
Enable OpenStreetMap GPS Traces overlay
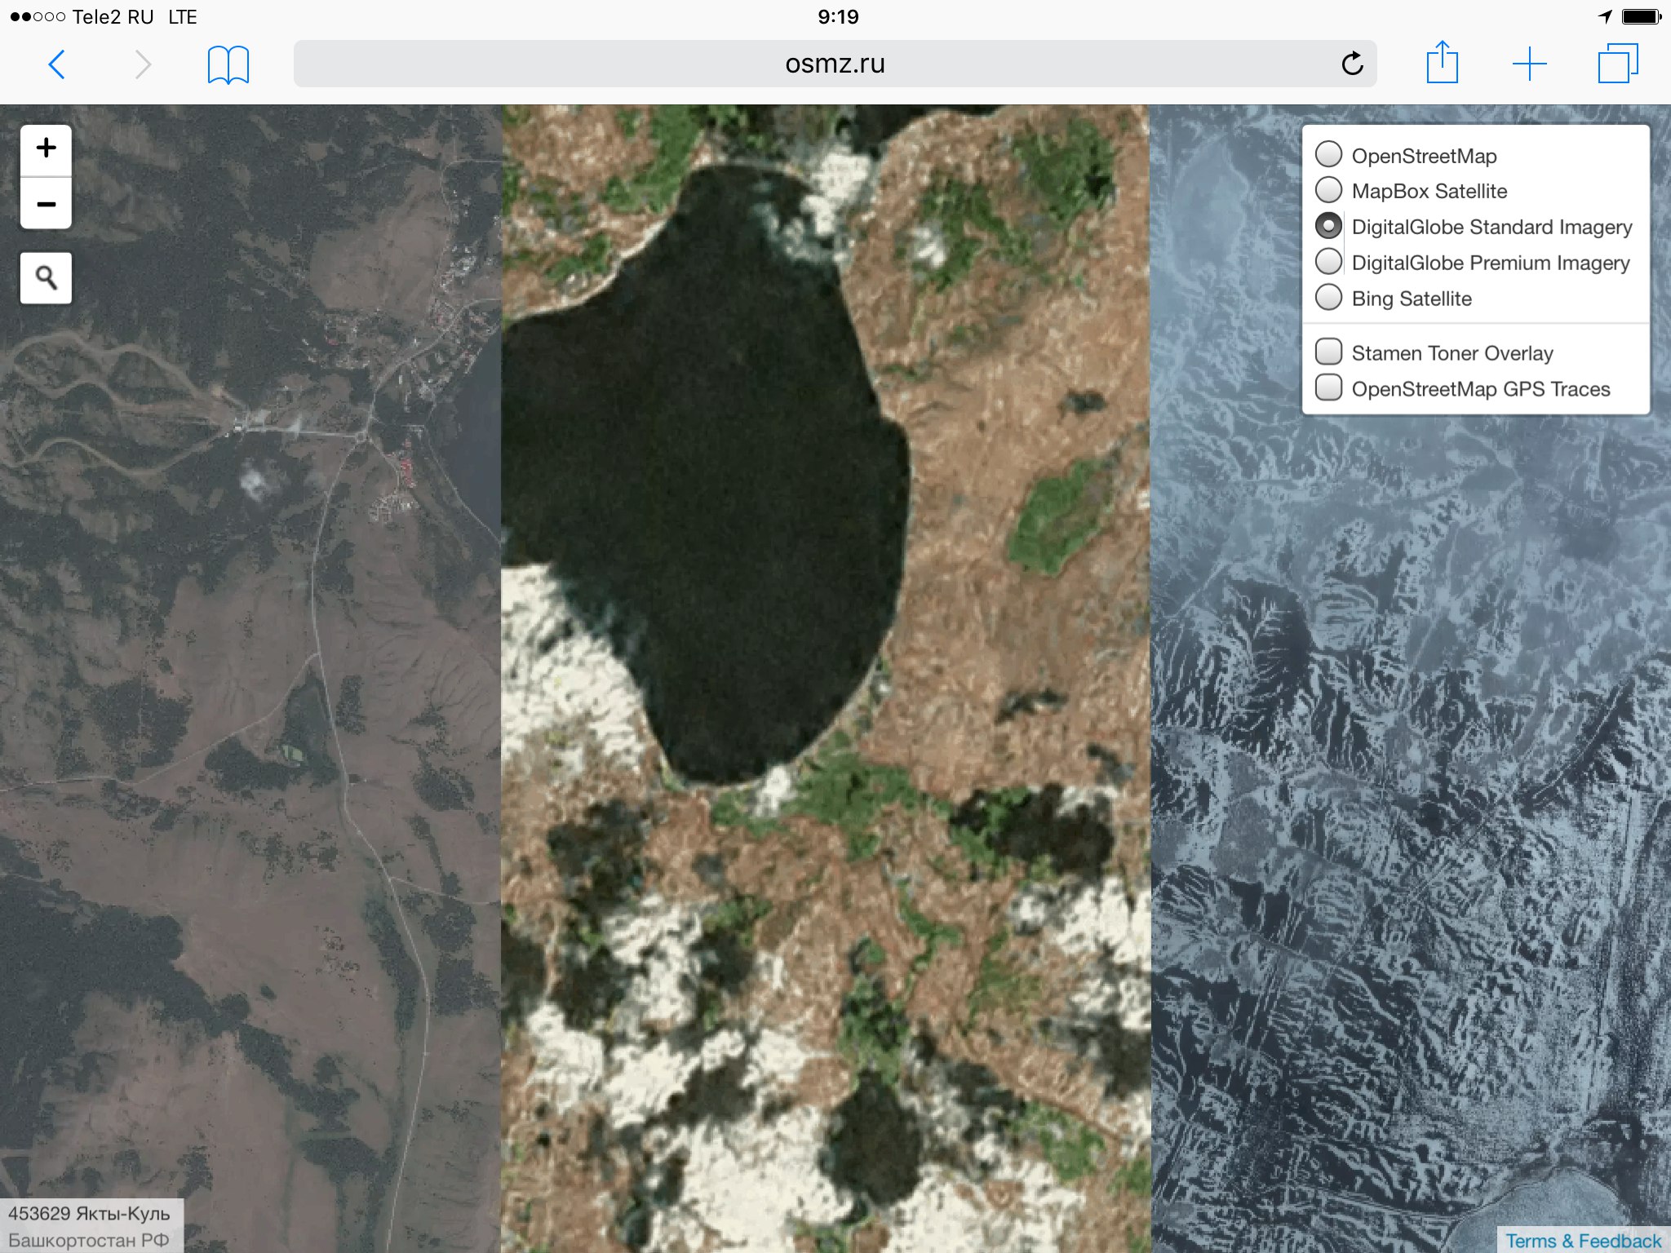(1329, 387)
